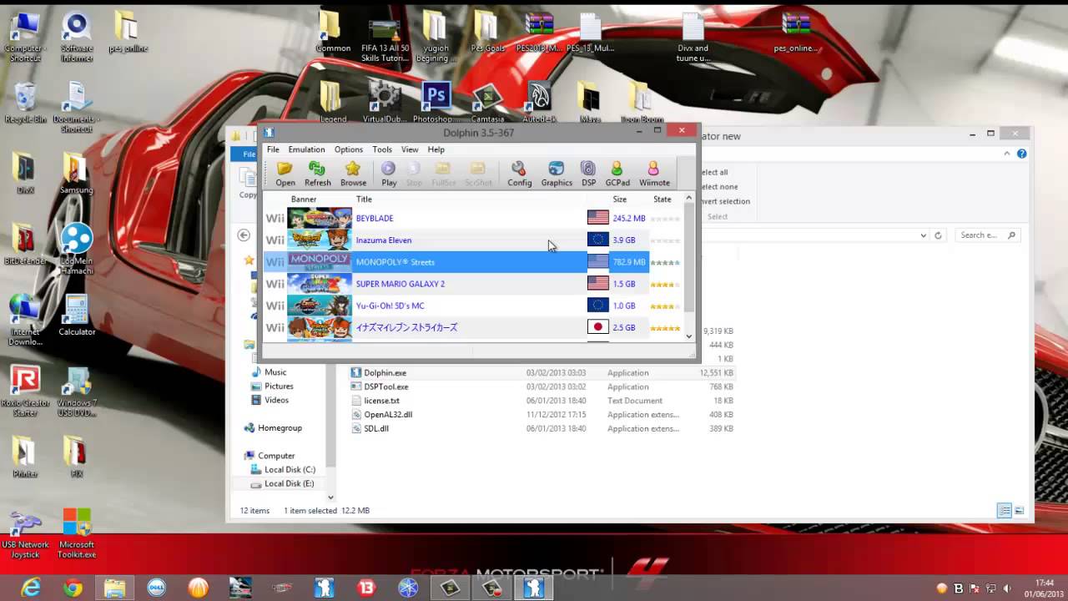Click the game list scroll-down arrow
This screenshot has width=1068, height=601.
[689, 336]
